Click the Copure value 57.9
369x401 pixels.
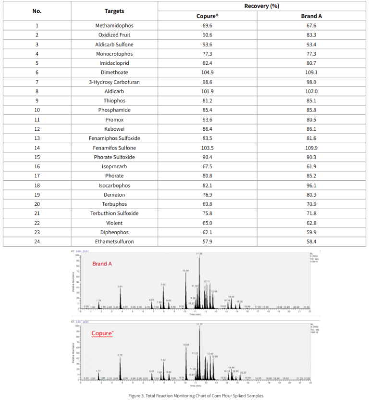pyautogui.click(x=207, y=241)
